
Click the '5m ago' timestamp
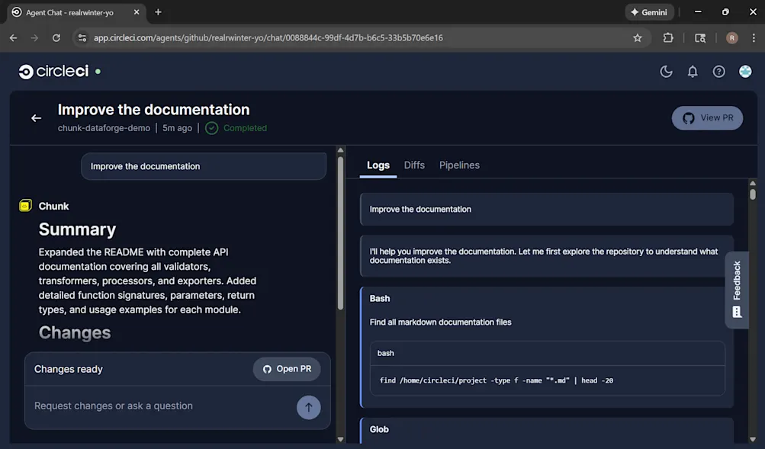coord(177,128)
